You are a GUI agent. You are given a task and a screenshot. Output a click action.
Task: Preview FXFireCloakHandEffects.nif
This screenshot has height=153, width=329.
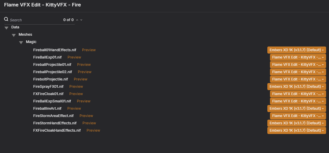coord(93,130)
